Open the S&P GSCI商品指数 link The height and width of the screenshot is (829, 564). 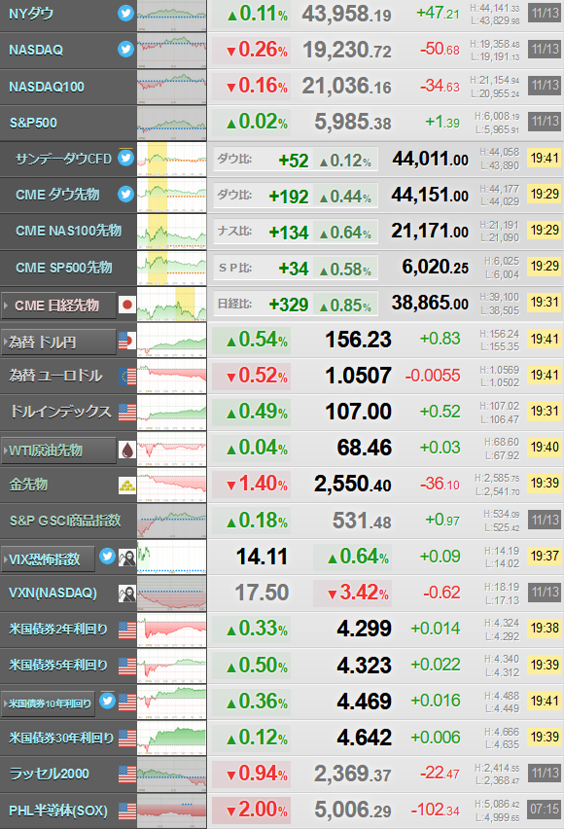(65, 521)
